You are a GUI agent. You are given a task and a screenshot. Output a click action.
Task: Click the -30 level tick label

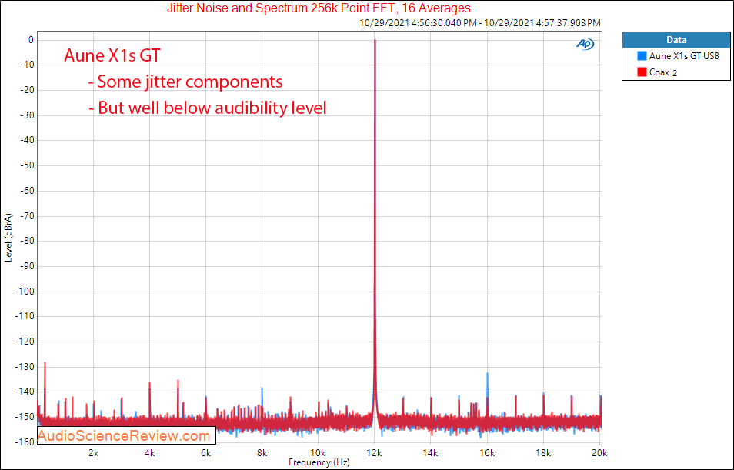click(x=26, y=115)
